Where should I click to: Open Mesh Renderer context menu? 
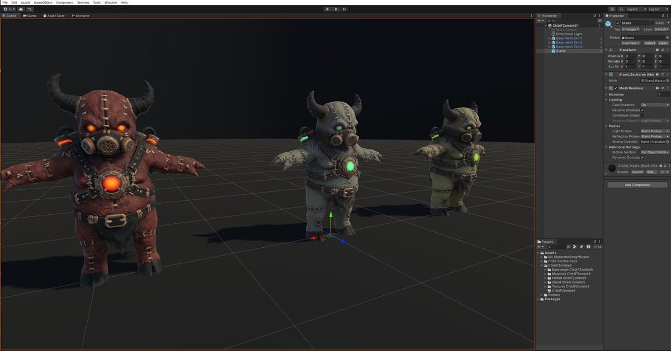tap(668, 88)
